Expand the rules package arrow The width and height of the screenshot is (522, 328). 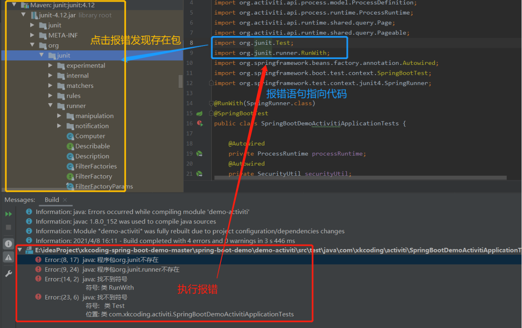(50, 96)
